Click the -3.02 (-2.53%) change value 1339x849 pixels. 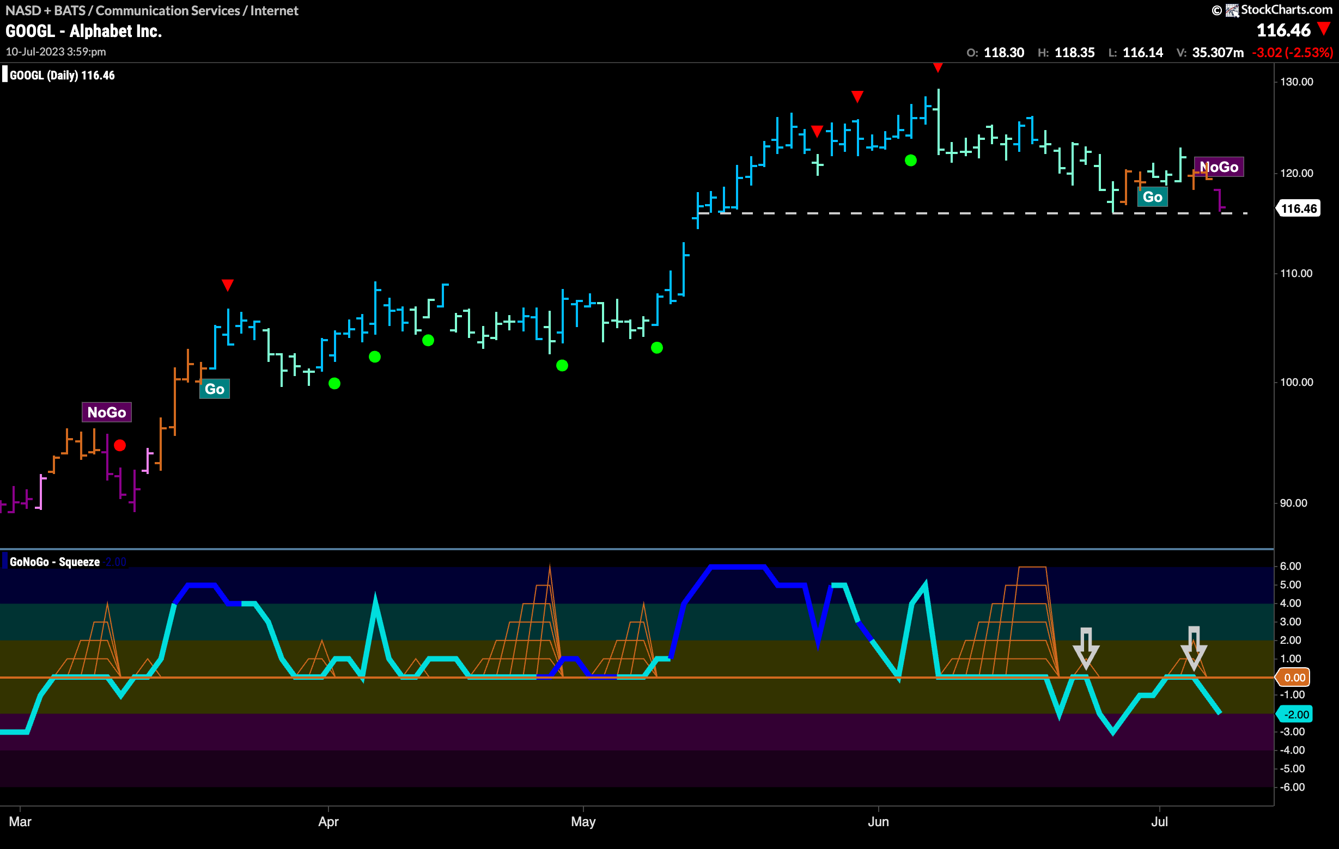(x=1292, y=53)
